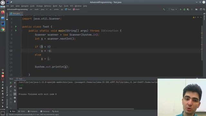Toggle the Project tool window stripe
Image resolution: width=206 pixels, height=116 pixels.
pos(7,16)
